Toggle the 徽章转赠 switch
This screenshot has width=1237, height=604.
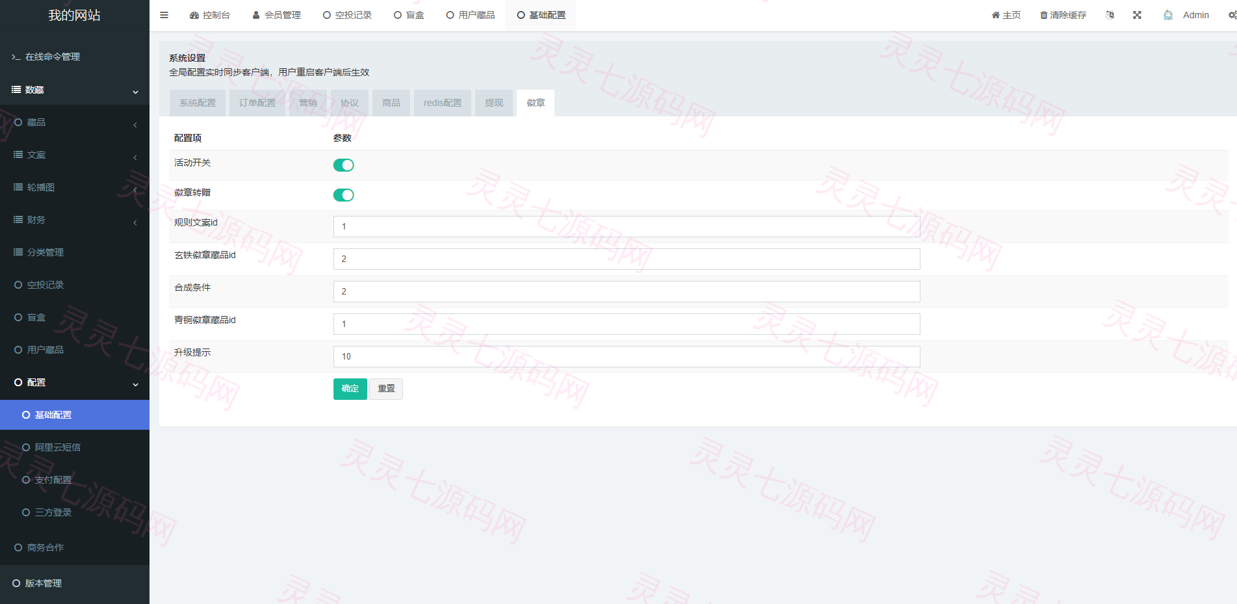343,195
